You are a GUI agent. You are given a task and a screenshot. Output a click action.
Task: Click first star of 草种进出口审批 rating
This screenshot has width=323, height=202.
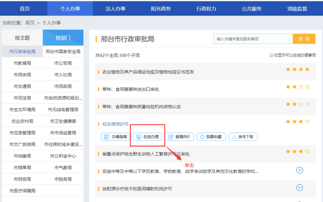(x=288, y=87)
